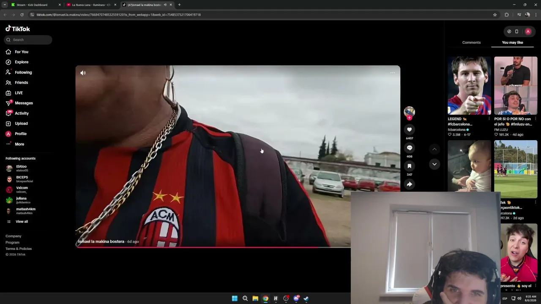Screen dimensions: 541x304
Task: Click the TikTok logo
Action: (x=18, y=29)
